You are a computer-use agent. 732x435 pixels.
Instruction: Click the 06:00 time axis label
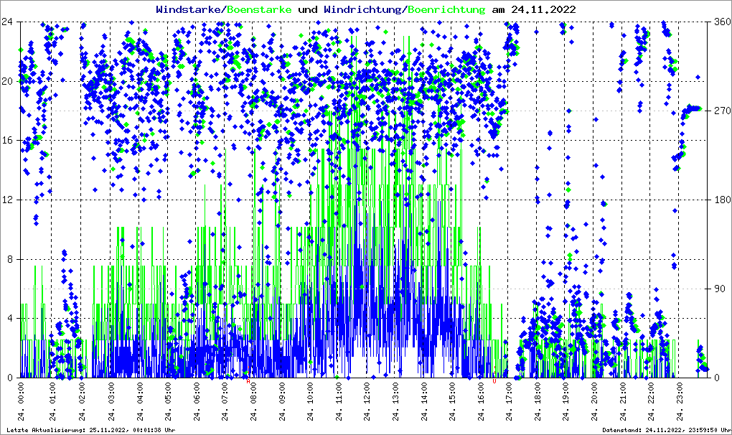tap(197, 401)
